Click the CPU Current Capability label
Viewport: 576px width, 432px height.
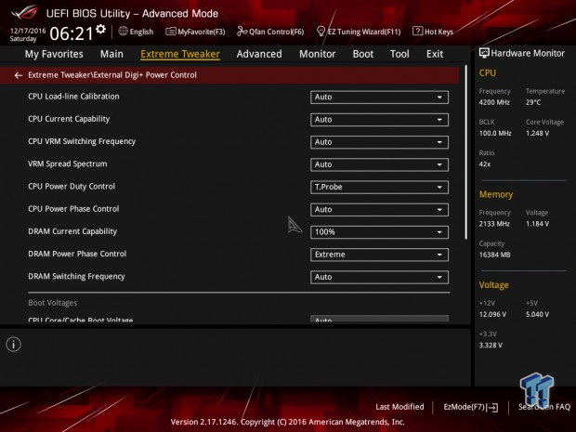[x=69, y=119]
